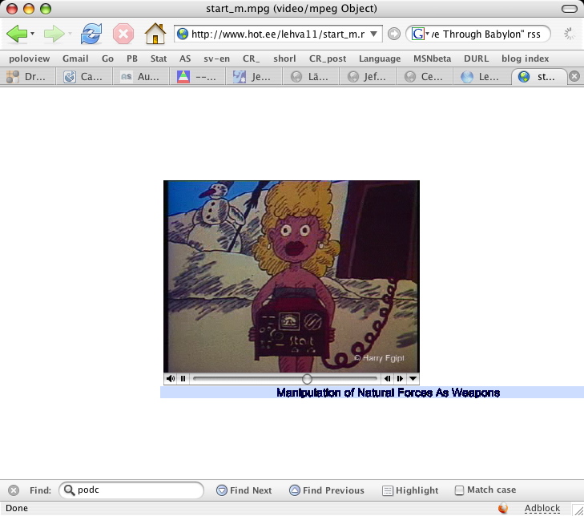Switch to the Le... tab

point(481,77)
